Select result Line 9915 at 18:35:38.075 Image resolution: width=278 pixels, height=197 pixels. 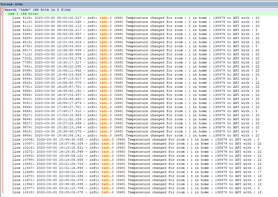click(135, 132)
